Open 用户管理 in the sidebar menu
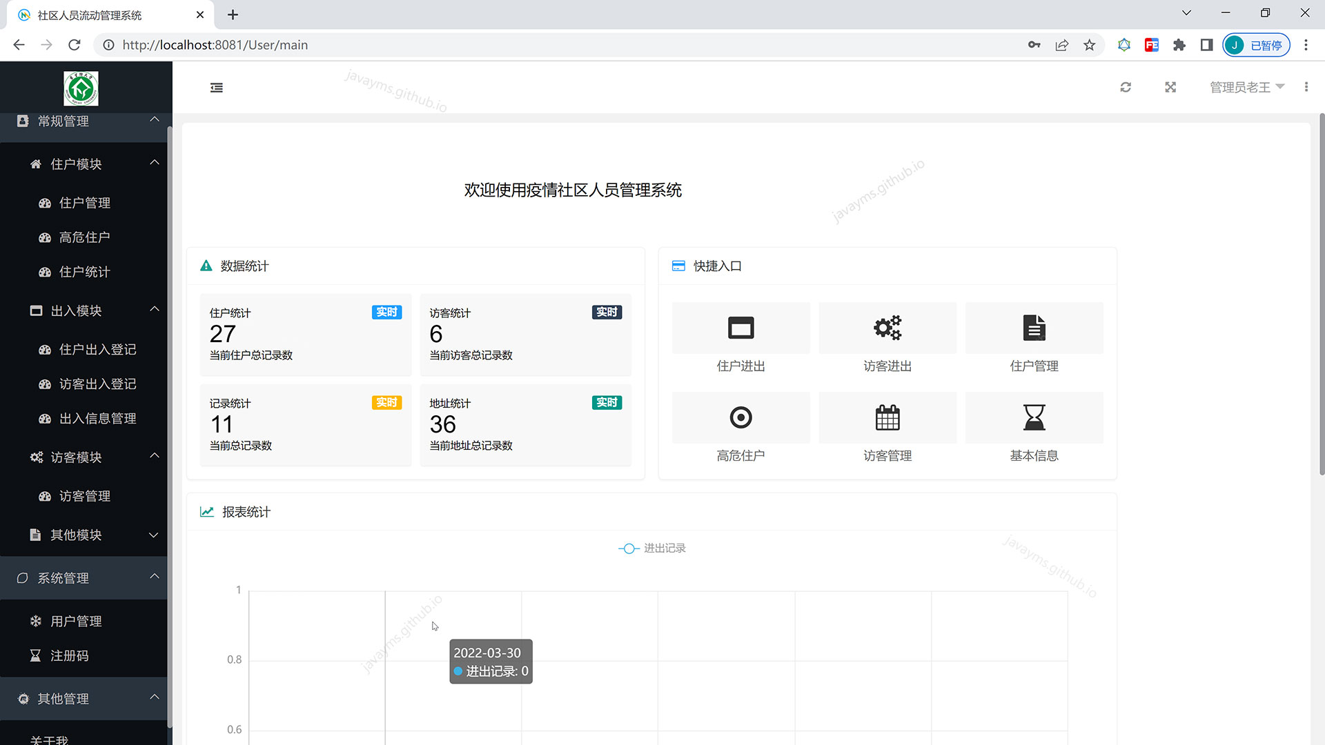1325x745 pixels. pyautogui.click(x=76, y=622)
